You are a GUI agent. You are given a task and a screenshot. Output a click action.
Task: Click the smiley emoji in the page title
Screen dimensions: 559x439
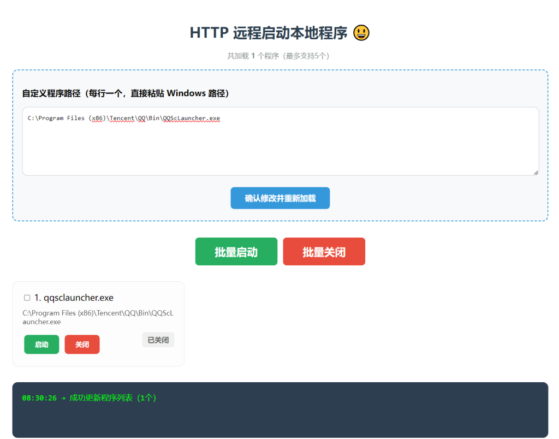coord(361,33)
